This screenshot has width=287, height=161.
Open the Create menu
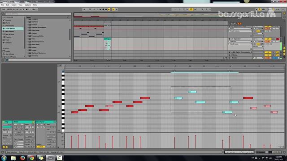point(14,5)
